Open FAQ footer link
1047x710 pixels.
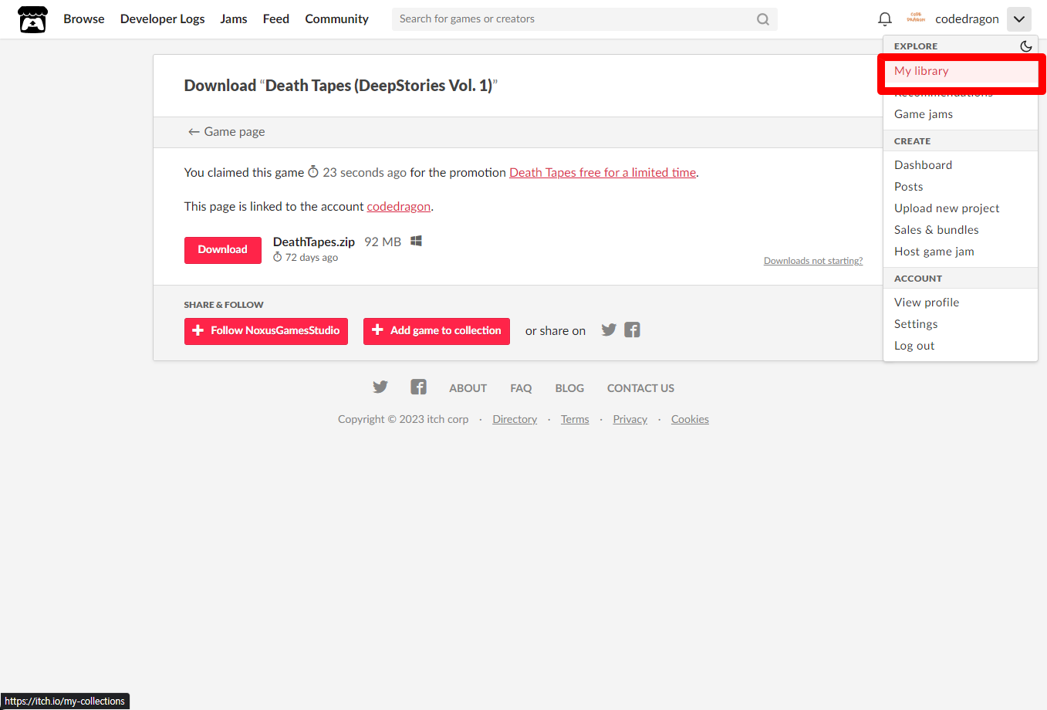521,388
